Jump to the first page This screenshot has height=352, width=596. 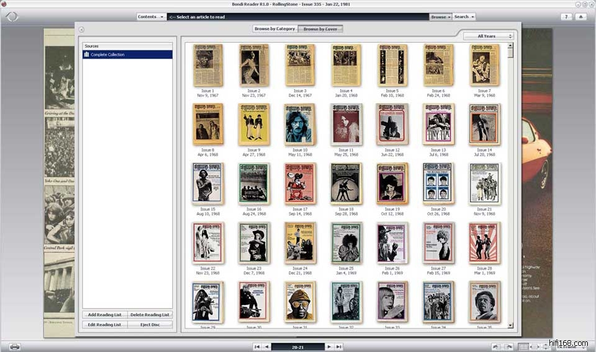[x=256, y=347]
